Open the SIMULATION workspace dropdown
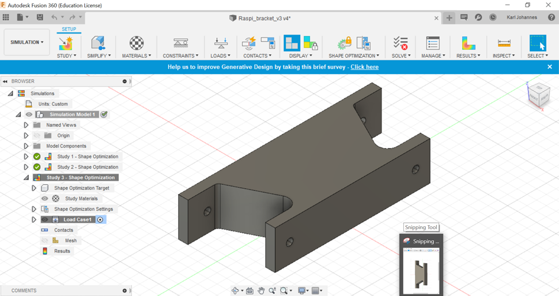This screenshot has height=296, width=559. click(27, 42)
